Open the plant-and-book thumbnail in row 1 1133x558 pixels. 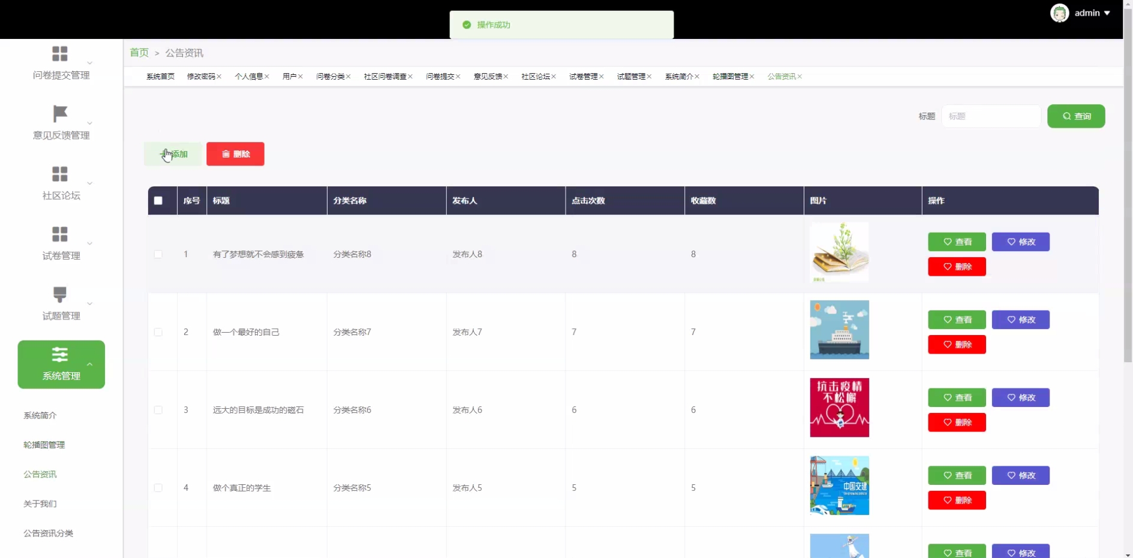pyautogui.click(x=839, y=252)
